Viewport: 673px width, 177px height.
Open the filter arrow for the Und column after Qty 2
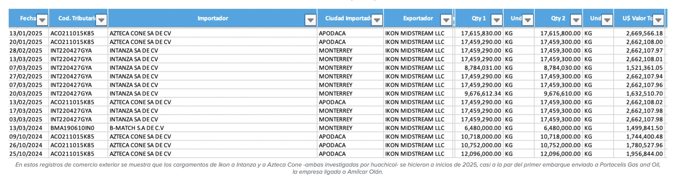click(x=607, y=20)
